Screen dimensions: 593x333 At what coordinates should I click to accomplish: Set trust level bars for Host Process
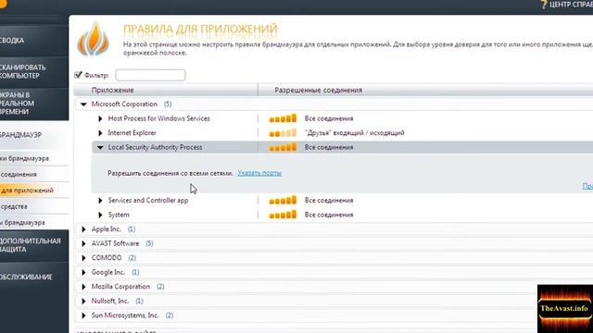tap(283, 118)
